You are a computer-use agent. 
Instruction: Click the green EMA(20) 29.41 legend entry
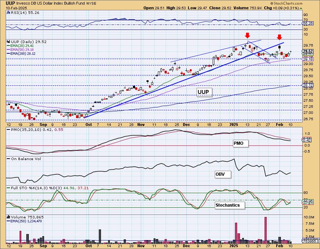20,46
